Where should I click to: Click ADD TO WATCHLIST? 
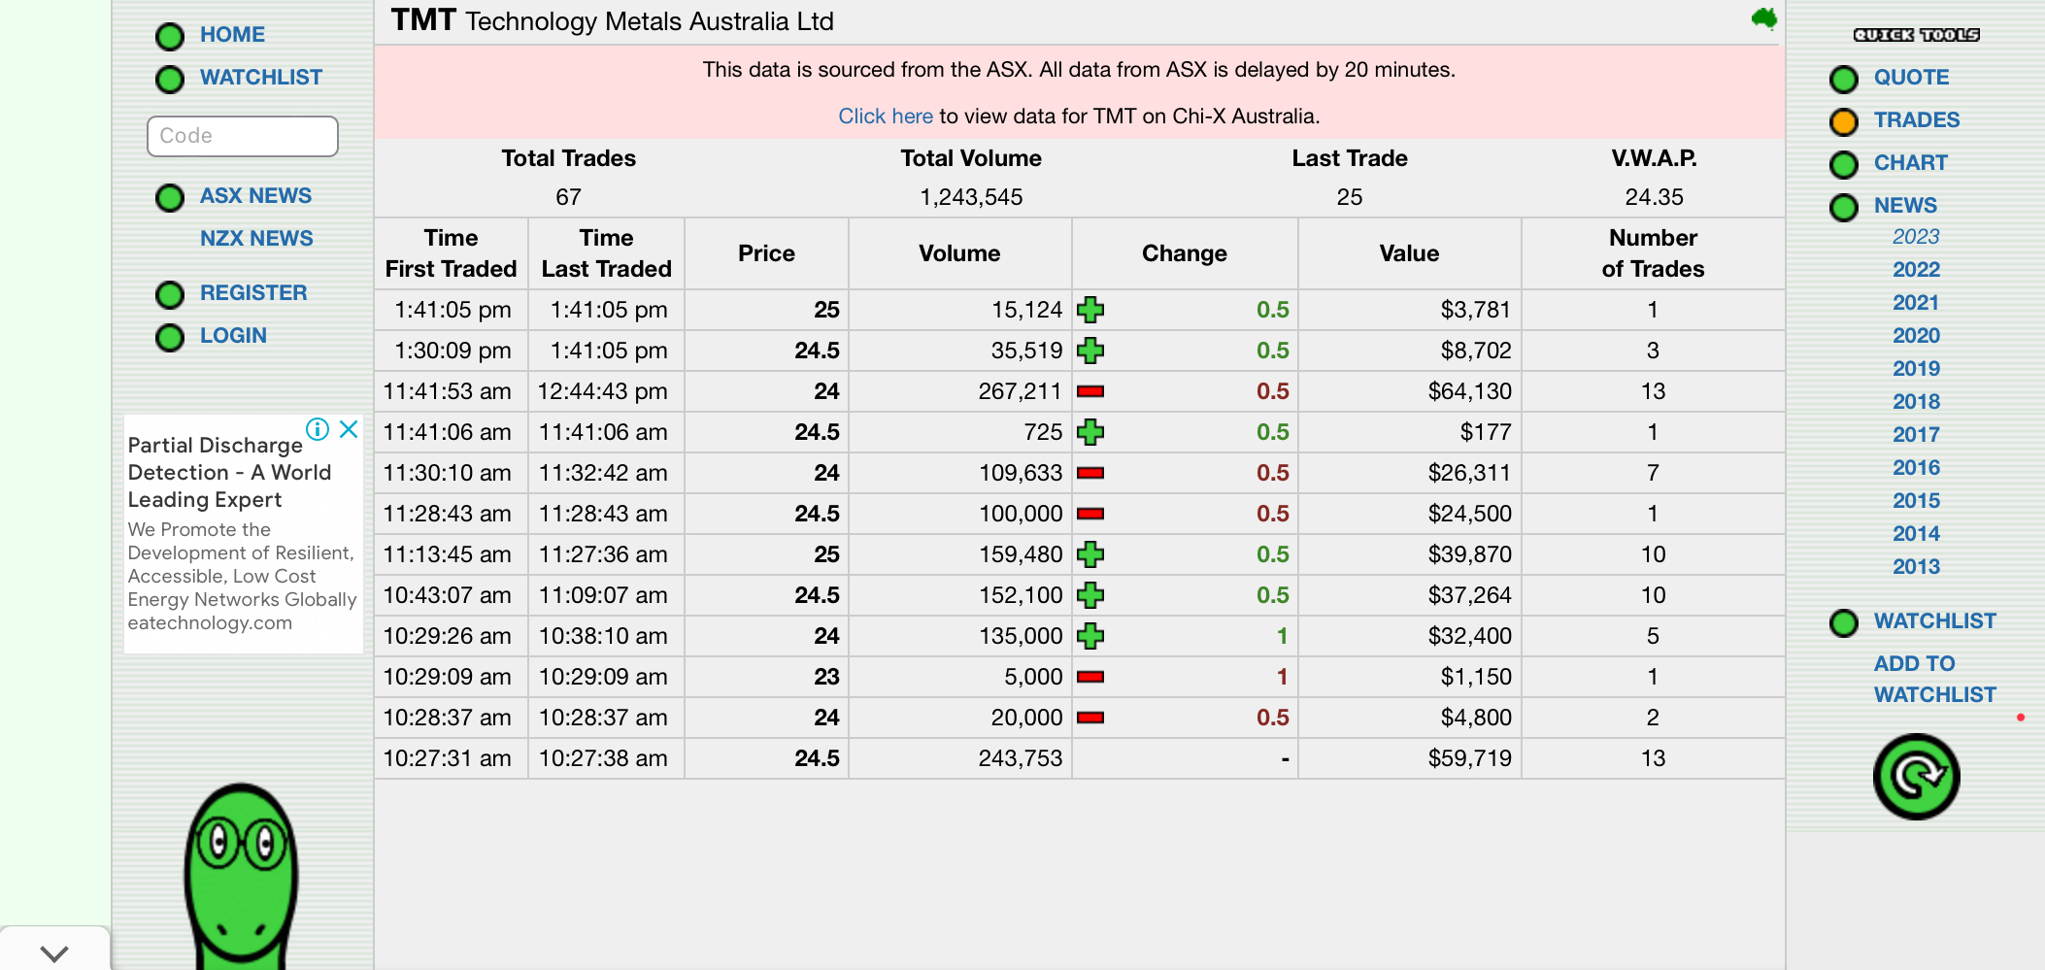coord(1935,680)
